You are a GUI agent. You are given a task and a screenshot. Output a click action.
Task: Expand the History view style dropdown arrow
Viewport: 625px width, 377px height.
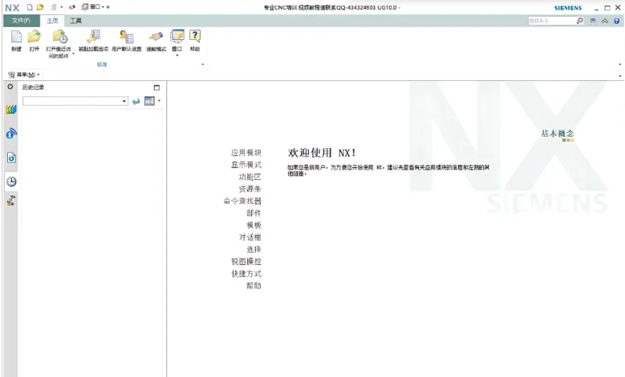click(x=159, y=101)
